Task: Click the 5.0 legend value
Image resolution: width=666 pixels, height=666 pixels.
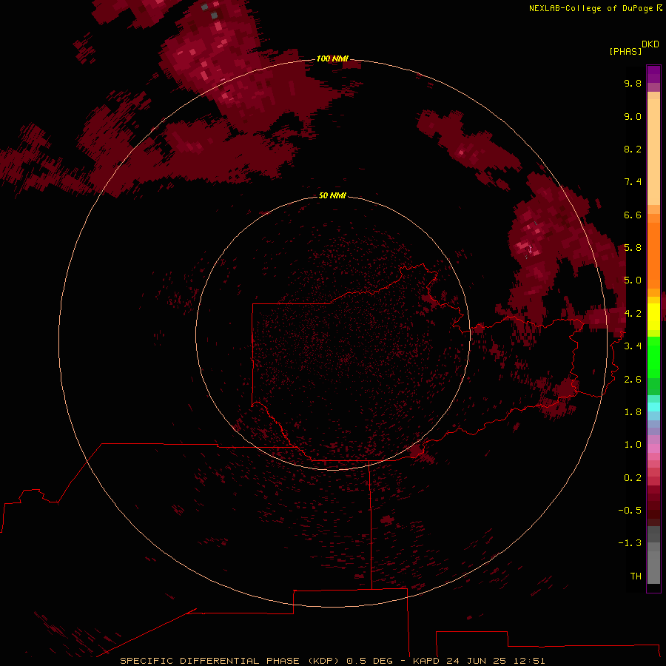Action: (633, 280)
